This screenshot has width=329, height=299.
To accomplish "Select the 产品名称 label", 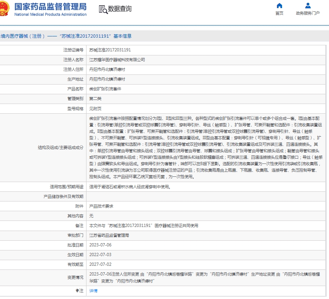I will pyautogui.click(x=75, y=89).
